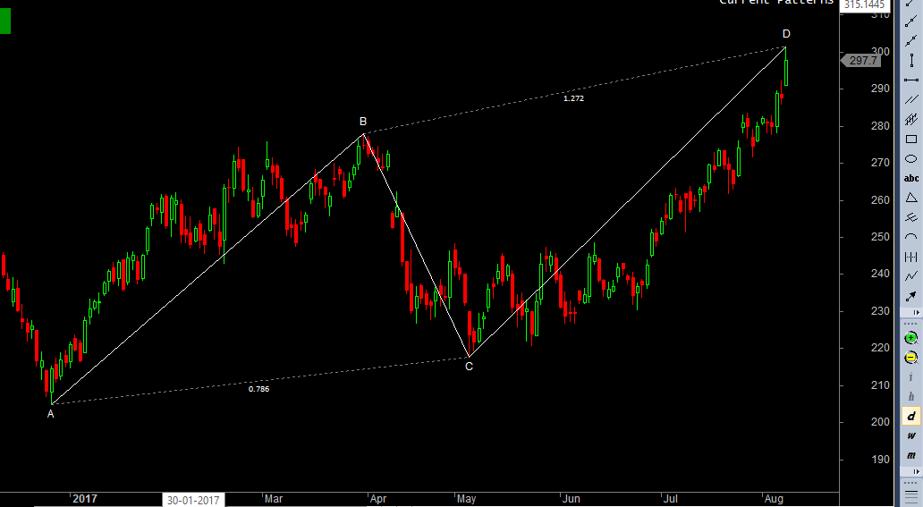
Task: Select the triangle drawing tool
Action: (911, 198)
